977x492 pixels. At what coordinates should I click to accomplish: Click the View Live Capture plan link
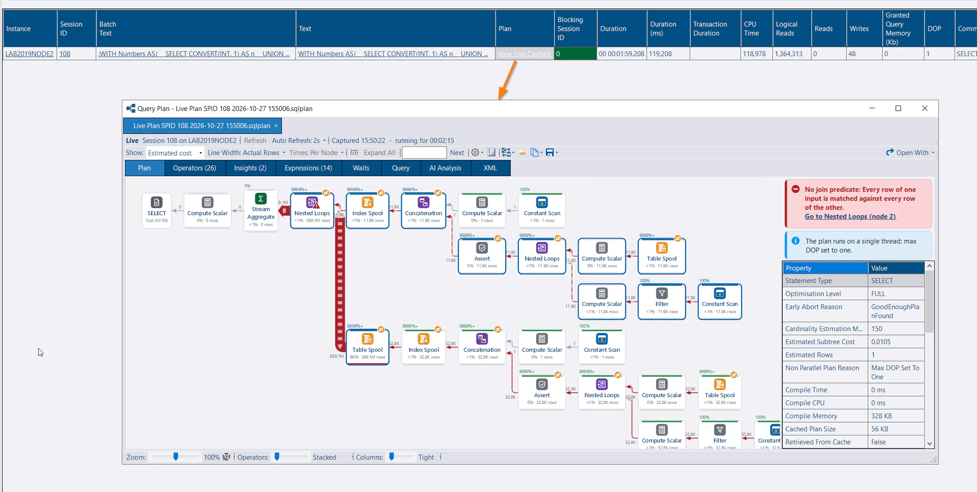(x=524, y=54)
